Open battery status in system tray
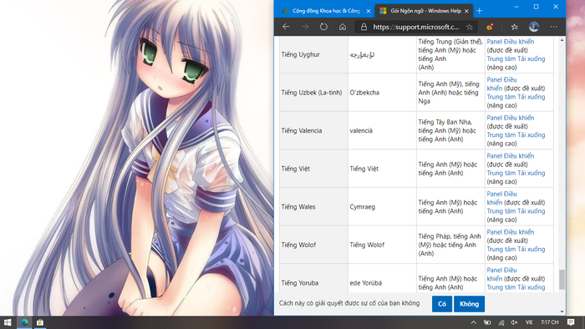 487,322
